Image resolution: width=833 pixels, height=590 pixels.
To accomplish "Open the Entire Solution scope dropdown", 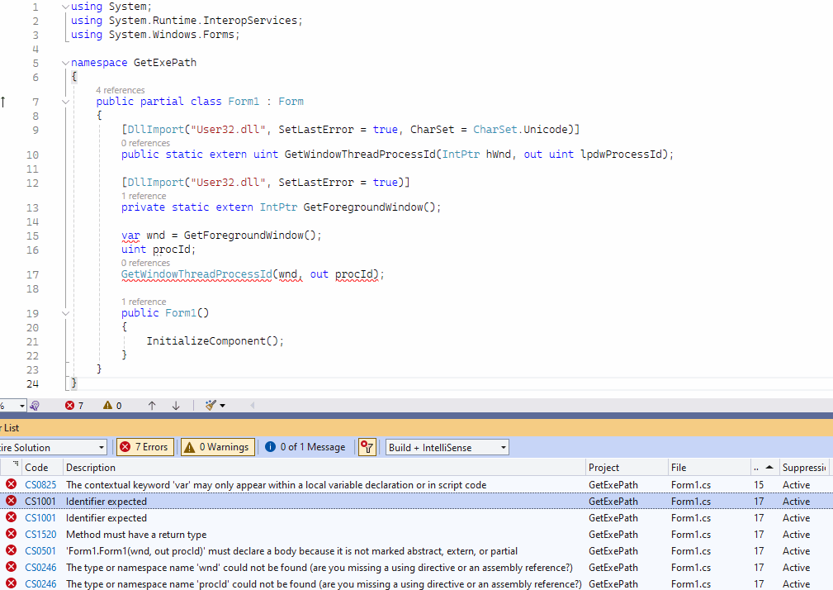I will coord(53,447).
